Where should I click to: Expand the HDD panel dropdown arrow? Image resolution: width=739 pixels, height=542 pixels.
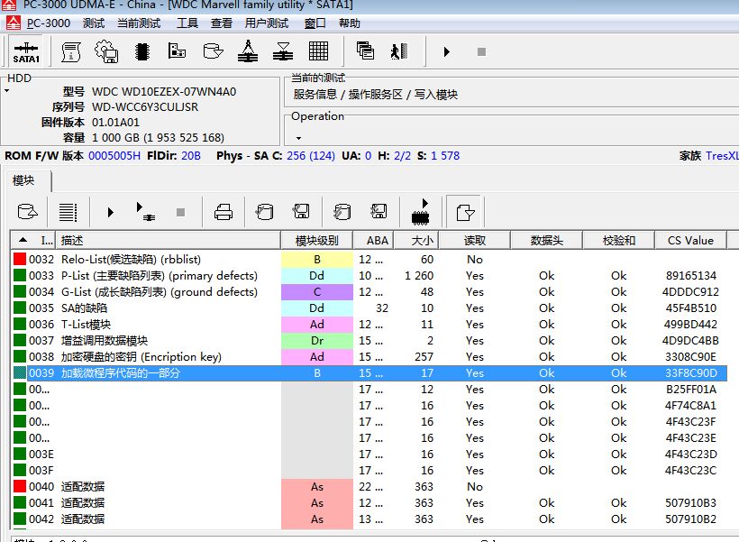6,91
